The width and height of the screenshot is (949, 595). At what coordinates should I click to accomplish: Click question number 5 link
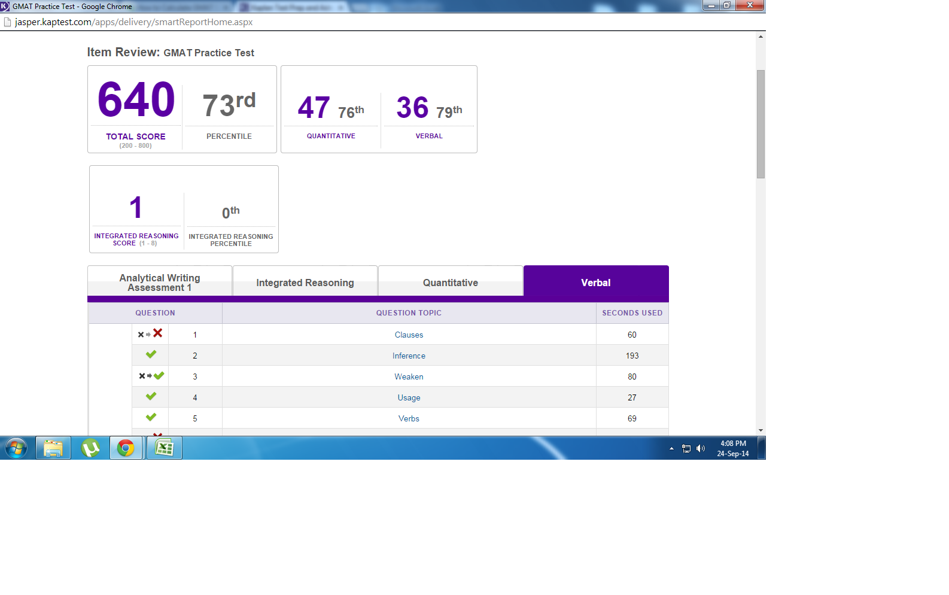(194, 418)
